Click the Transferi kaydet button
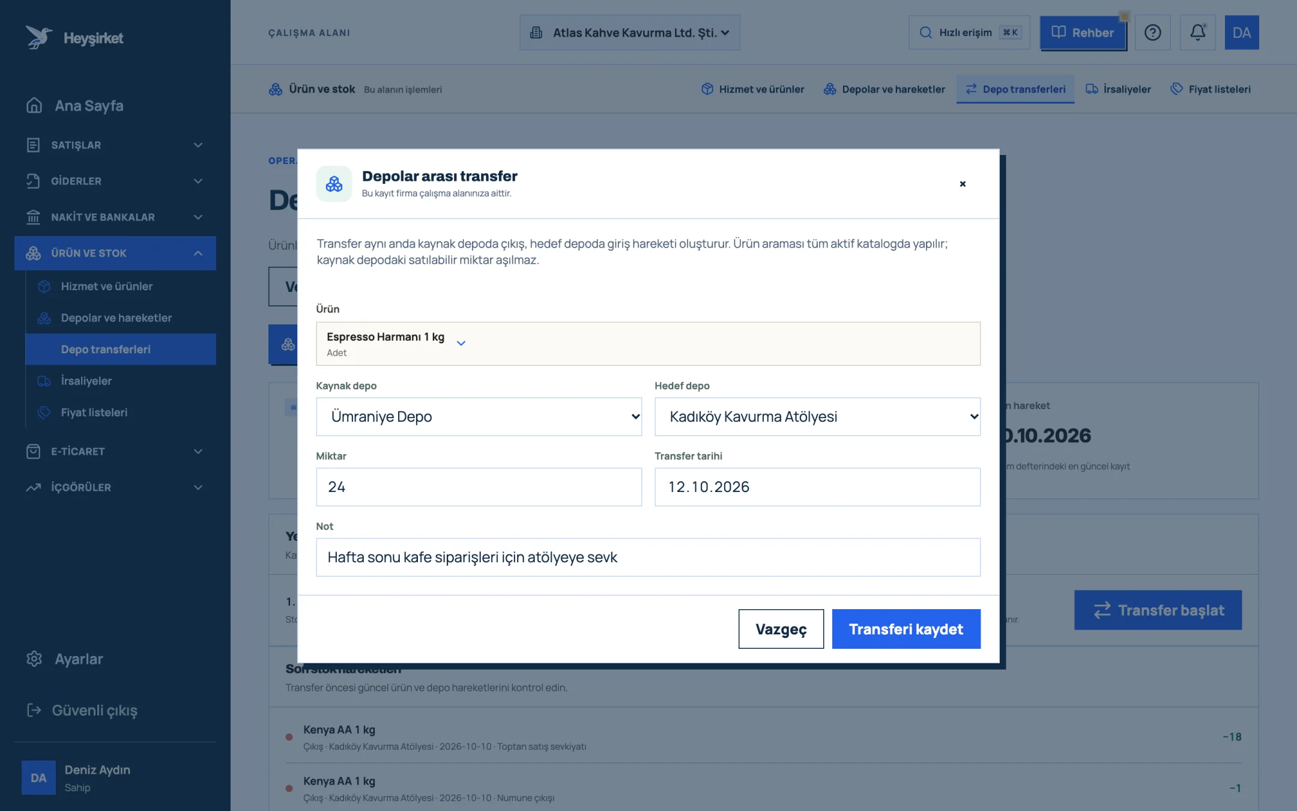The height and width of the screenshot is (811, 1297). pyautogui.click(x=906, y=629)
